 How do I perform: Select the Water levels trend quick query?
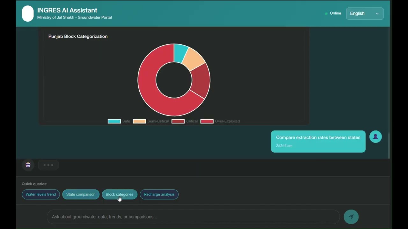pos(41,194)
